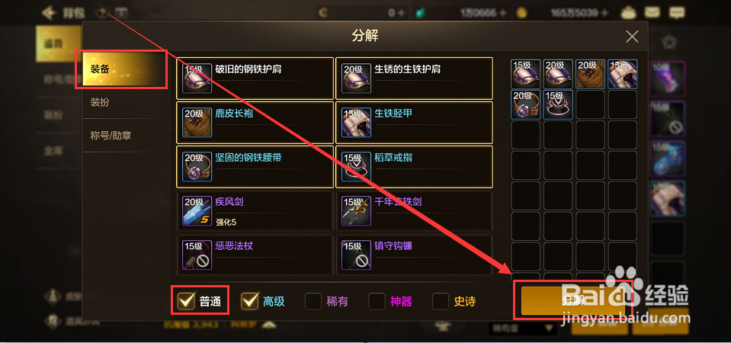Select the 镇守钩镰 weapon icon
Viewport: 731px width, 343px height.
(x=357, y=255)
